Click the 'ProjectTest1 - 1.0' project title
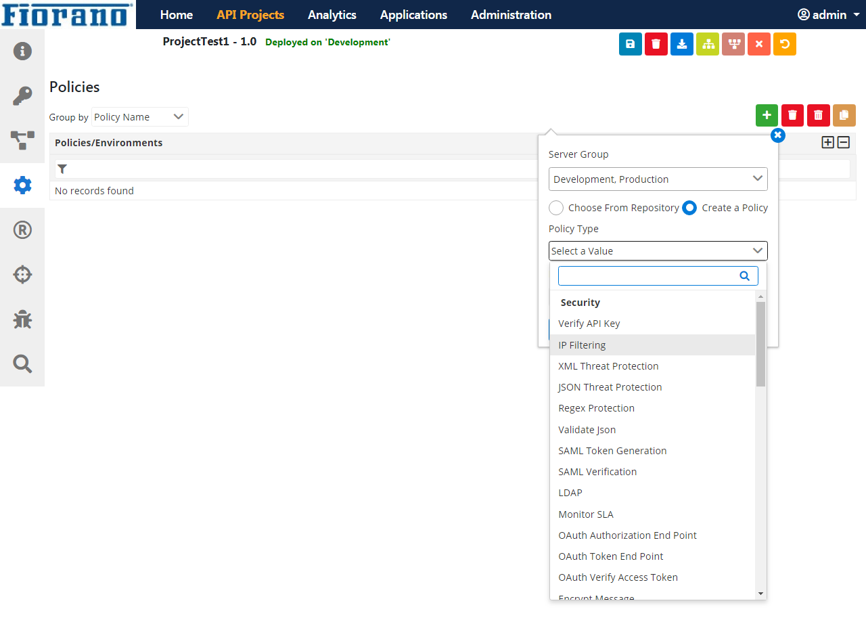866x618 pixels. pos(210,42)
